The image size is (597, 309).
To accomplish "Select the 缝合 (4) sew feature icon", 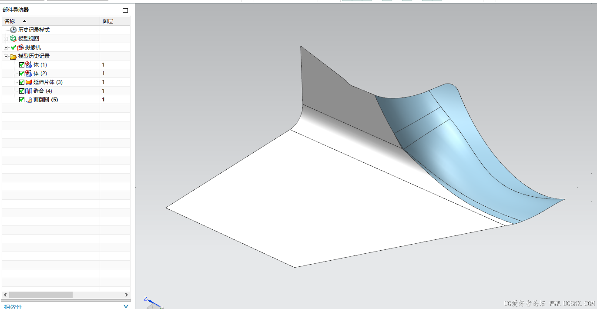I will click(x=28, y=91).
